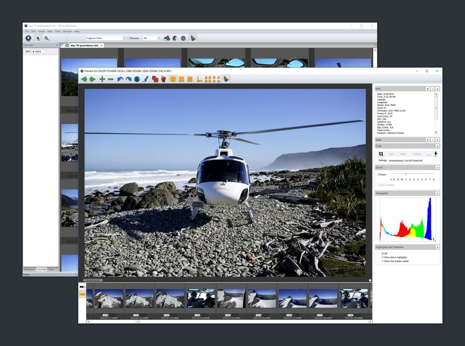Screen dimensions: 465x346
Task: Open the Image menu
Action: pos(41,32)
